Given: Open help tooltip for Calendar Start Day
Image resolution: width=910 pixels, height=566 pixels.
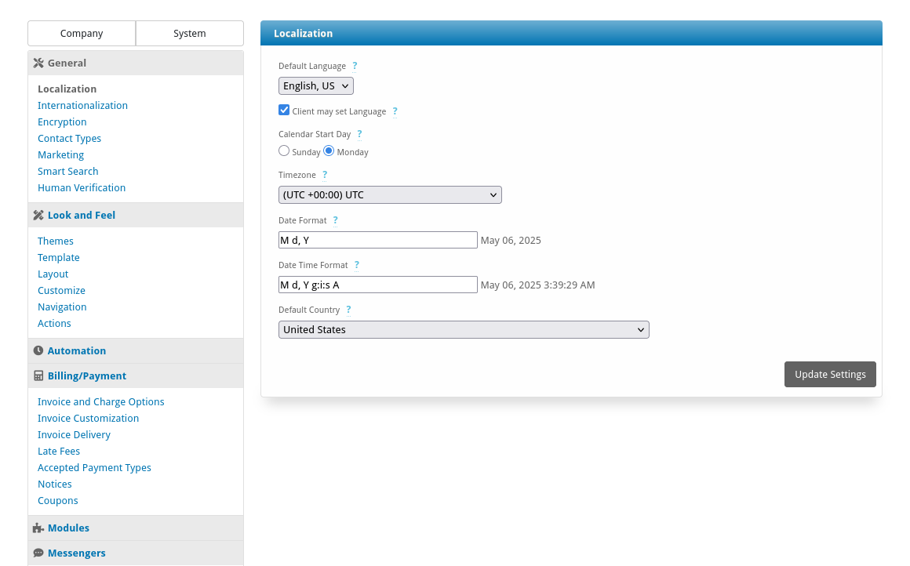Looking at the screenshot, I should [x=359, y=134].
